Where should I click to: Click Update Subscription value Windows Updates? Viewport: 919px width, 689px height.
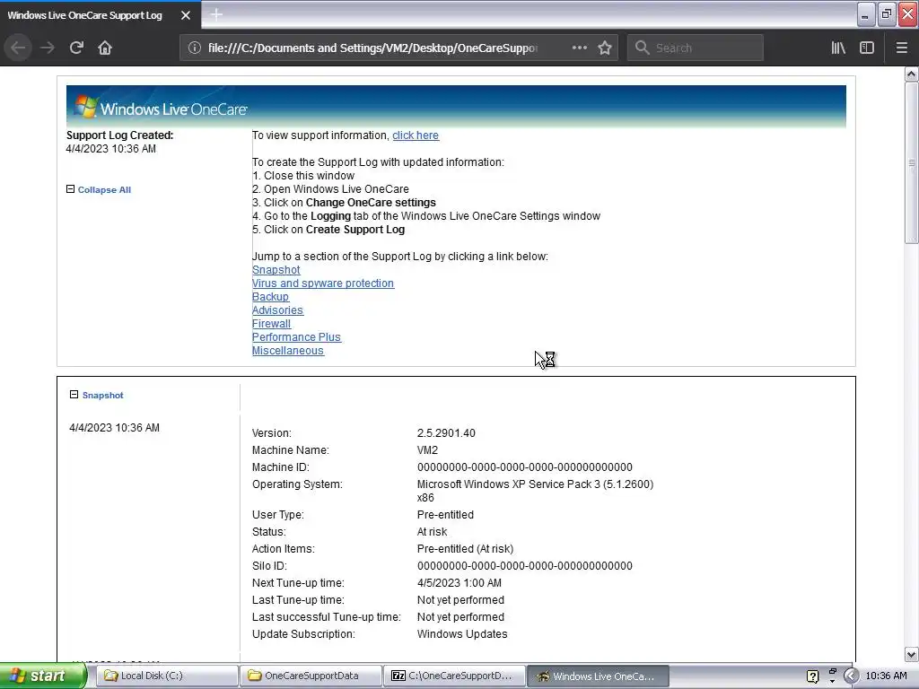click(462, 634)
